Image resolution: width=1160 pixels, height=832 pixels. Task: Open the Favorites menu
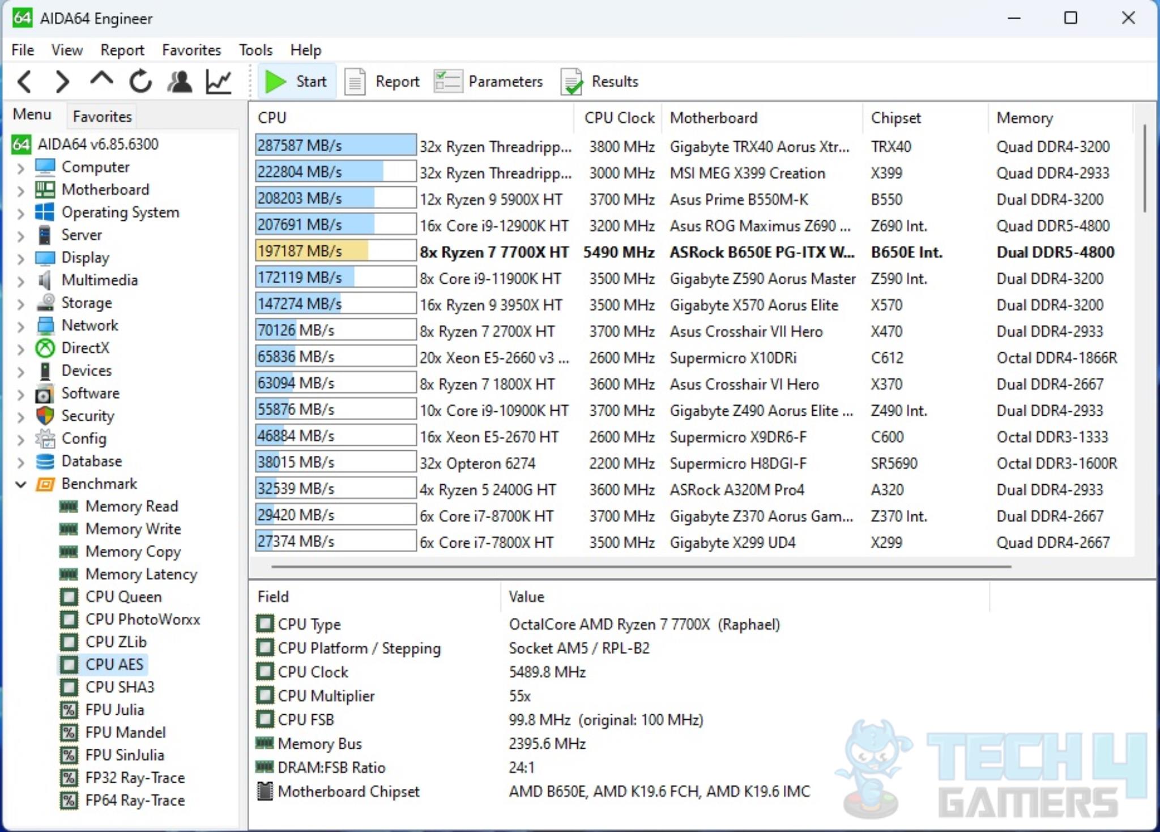(191, 50)
